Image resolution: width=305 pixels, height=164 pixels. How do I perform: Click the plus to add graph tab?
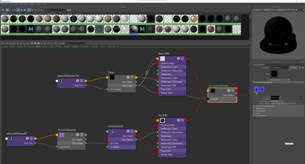coord(118,46)
